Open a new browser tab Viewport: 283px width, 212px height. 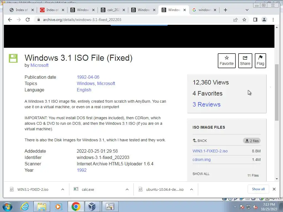(226, 10)
